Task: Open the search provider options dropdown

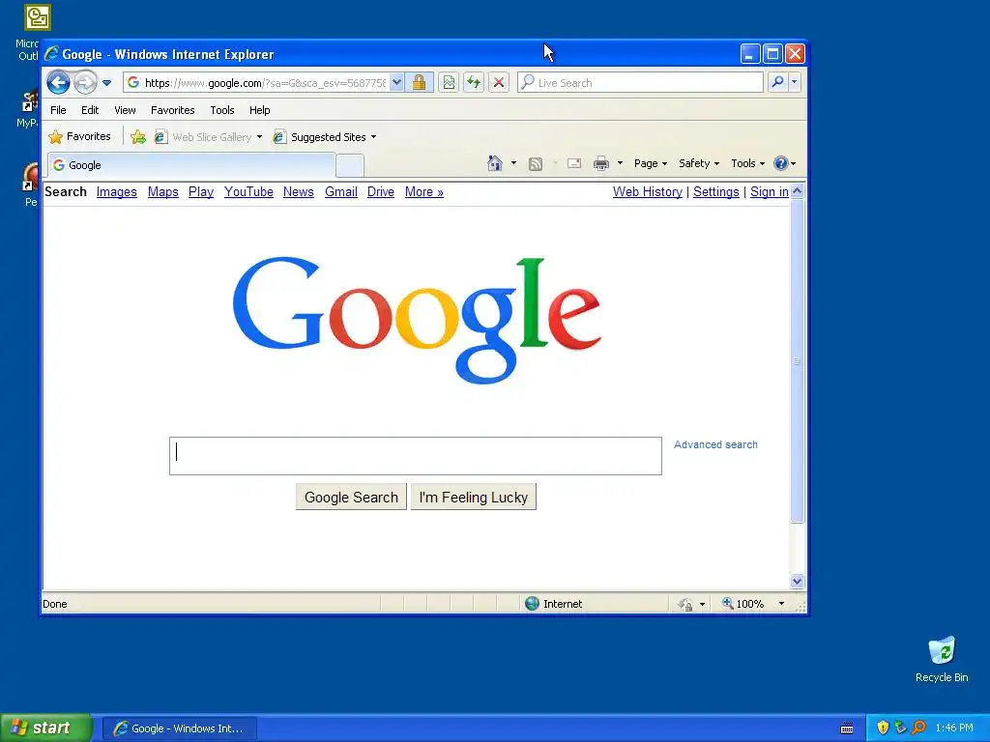Action: tap(795, 83)
